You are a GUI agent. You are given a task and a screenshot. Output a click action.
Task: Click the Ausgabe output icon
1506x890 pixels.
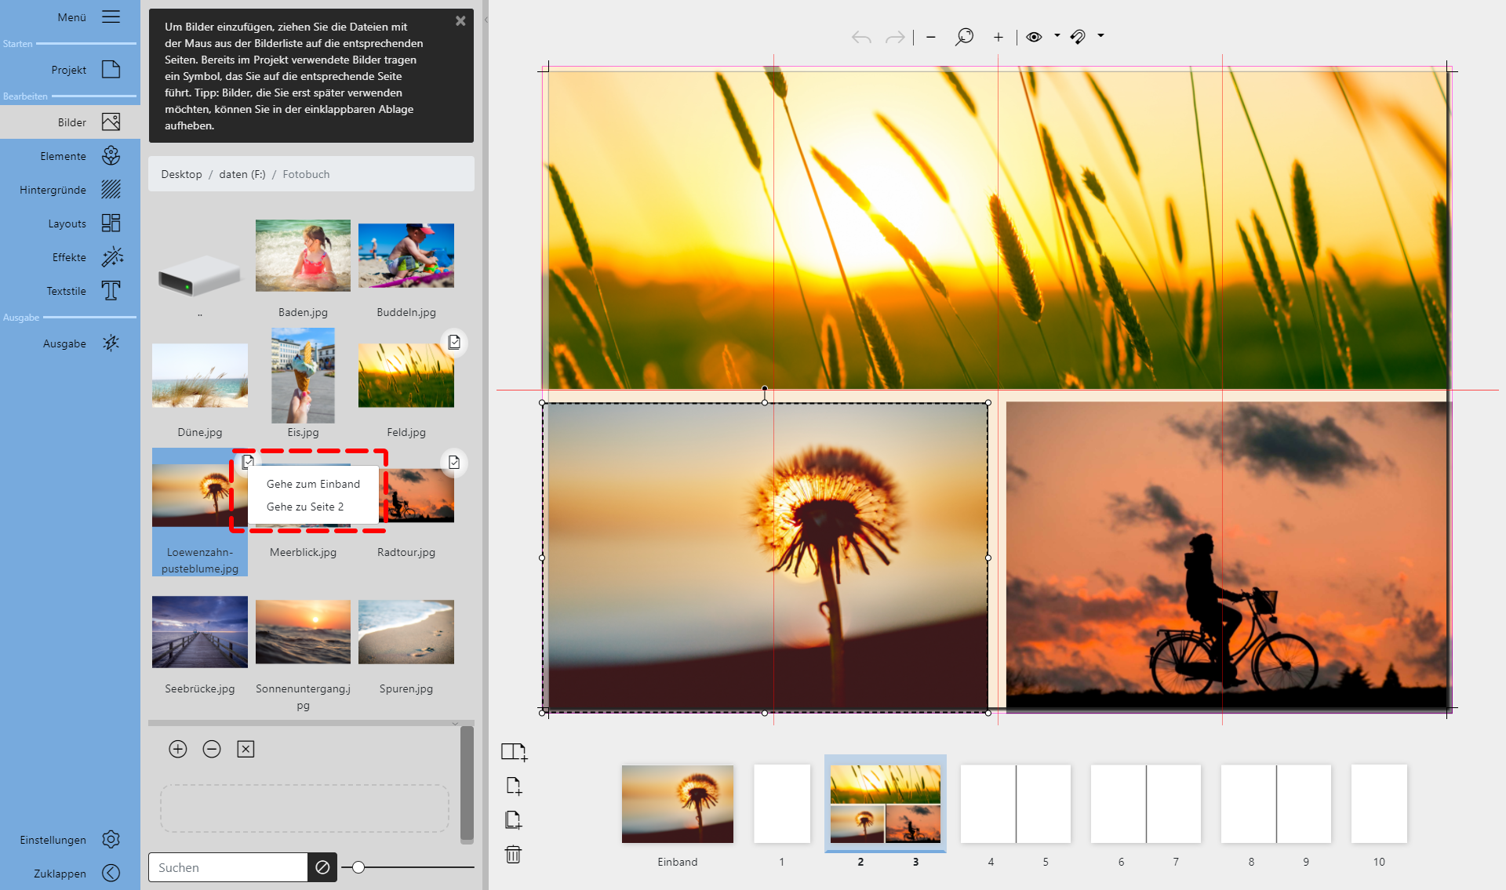coord(111,343)
